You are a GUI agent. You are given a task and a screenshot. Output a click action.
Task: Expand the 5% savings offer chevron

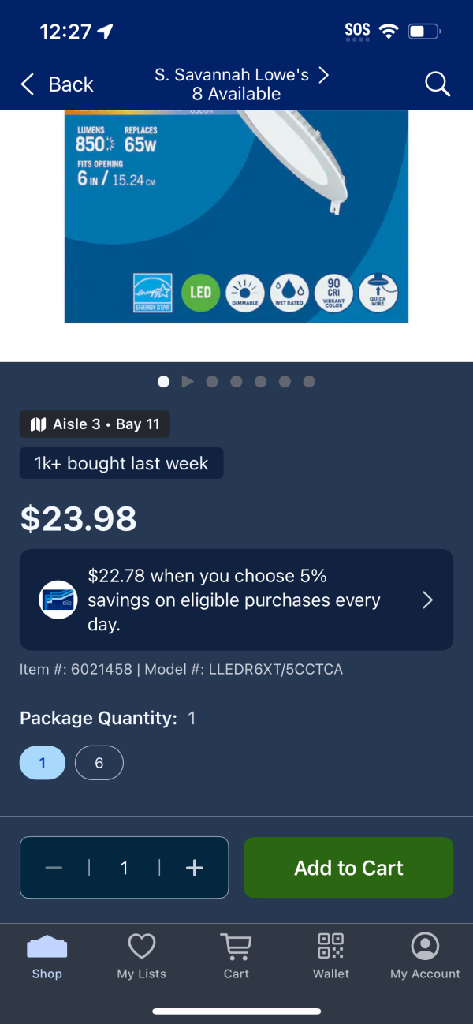pos(427,600)
